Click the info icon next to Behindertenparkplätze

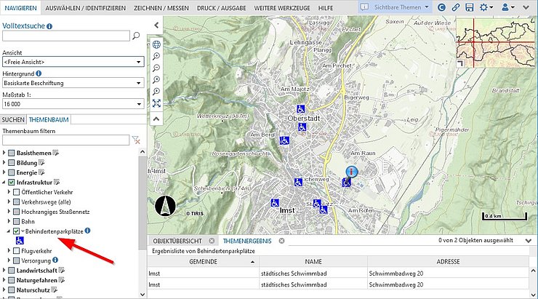87,231
